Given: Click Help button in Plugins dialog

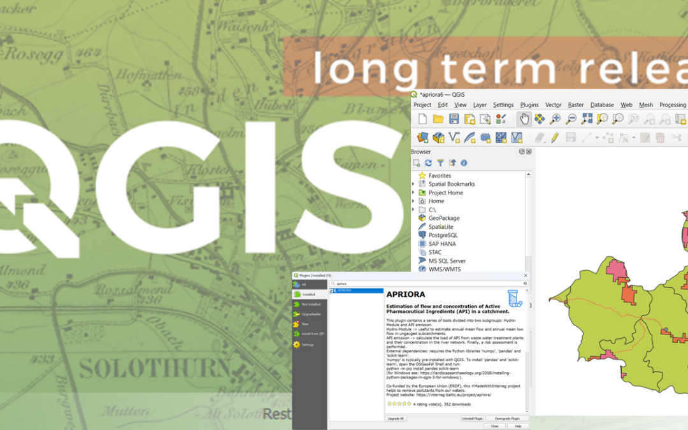Looking at the screenshot, I should pyautogui.click(x=518, y=426).
